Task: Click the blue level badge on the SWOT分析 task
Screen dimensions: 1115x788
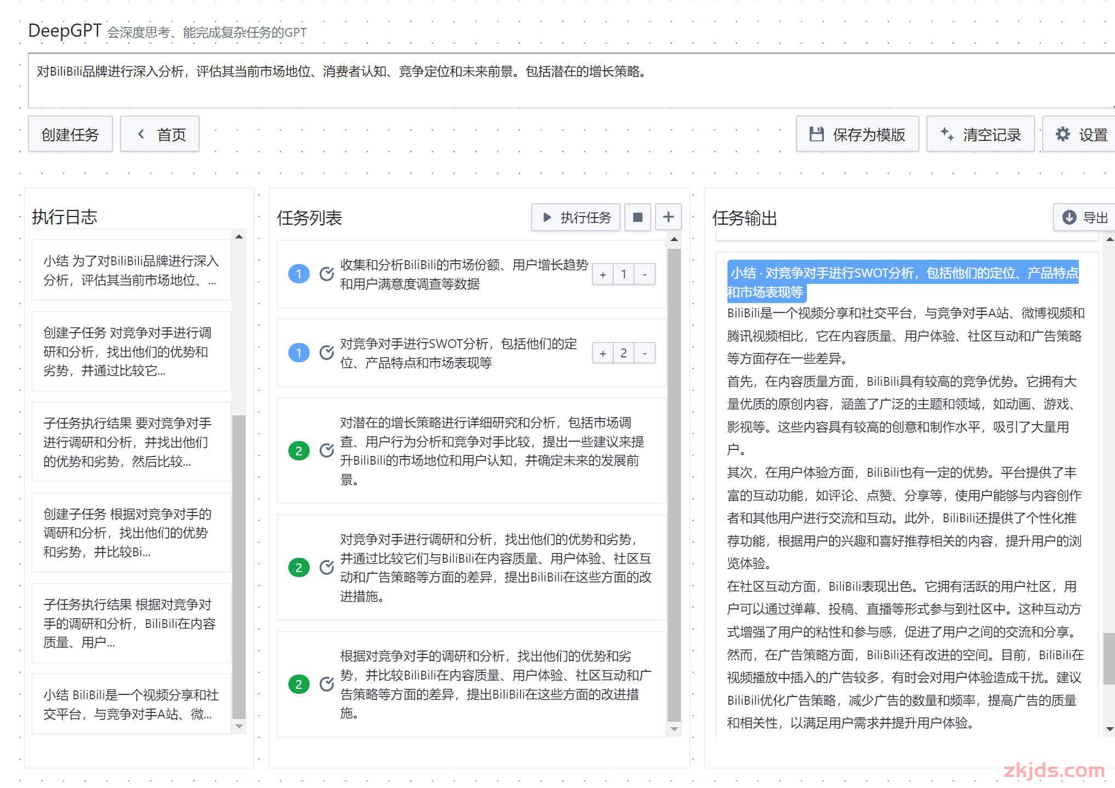Action: 299,353
